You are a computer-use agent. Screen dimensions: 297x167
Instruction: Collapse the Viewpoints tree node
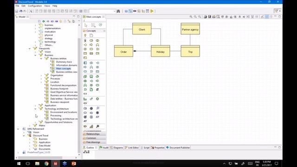click(30, 49)
